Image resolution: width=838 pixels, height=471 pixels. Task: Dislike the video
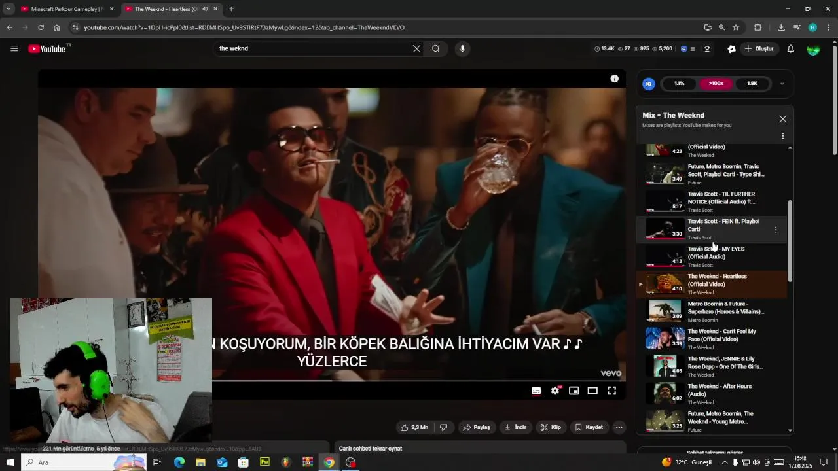pos(443,427)
